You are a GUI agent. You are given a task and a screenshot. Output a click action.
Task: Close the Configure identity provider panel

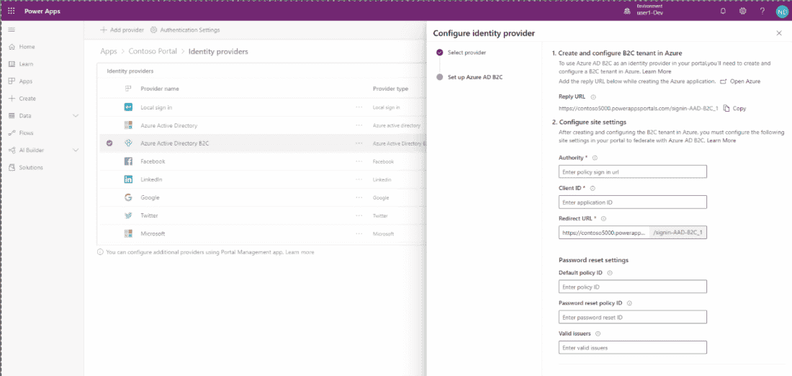[x=778, y=33]
